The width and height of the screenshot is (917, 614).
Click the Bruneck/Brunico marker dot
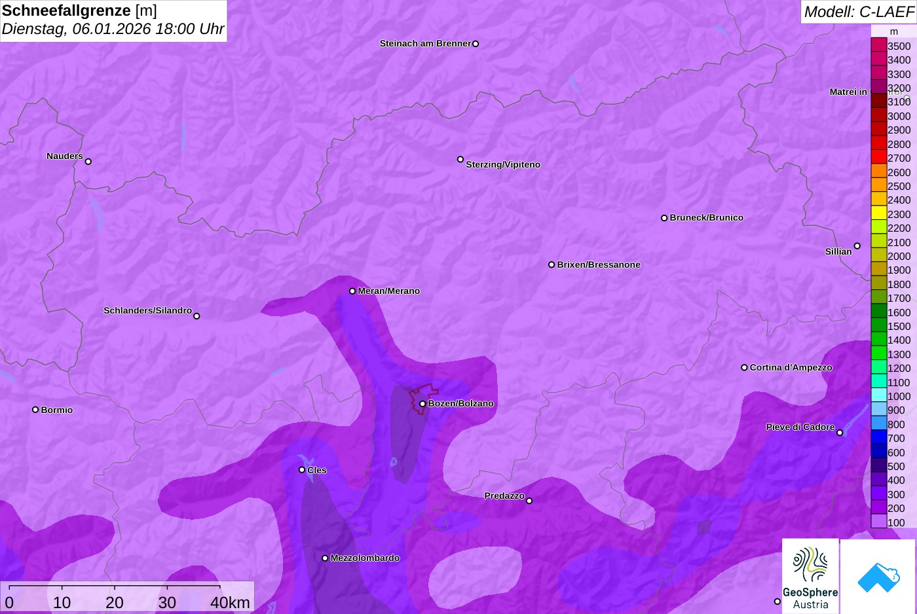tap(664, 218)
